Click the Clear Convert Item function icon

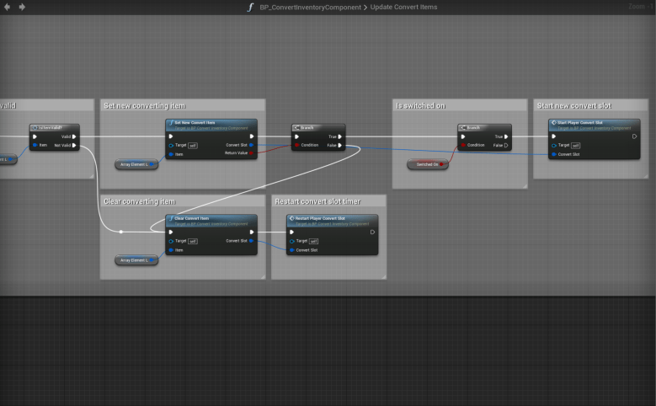(170, 218)
